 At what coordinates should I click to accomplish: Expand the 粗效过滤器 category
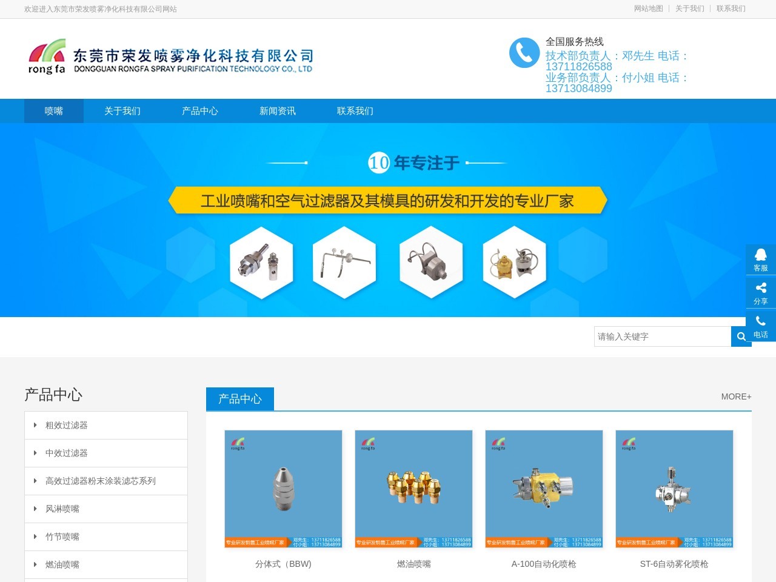tap(65, 425)
